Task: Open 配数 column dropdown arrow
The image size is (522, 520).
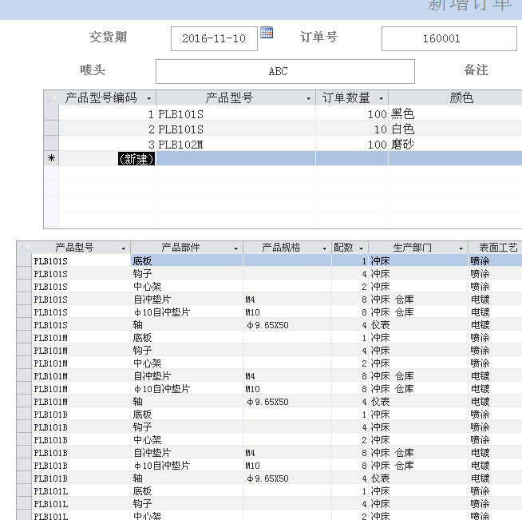Action: click(362, 248)
